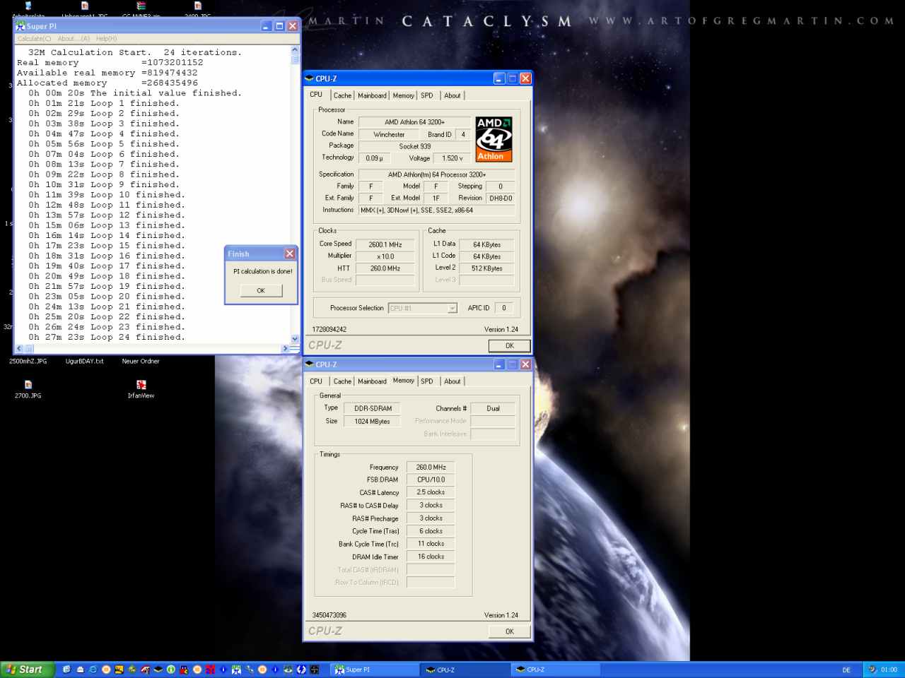Click the 'UgurBDAY.txt' desktop label
Screen dimensions: 905x678
point(84,361)
